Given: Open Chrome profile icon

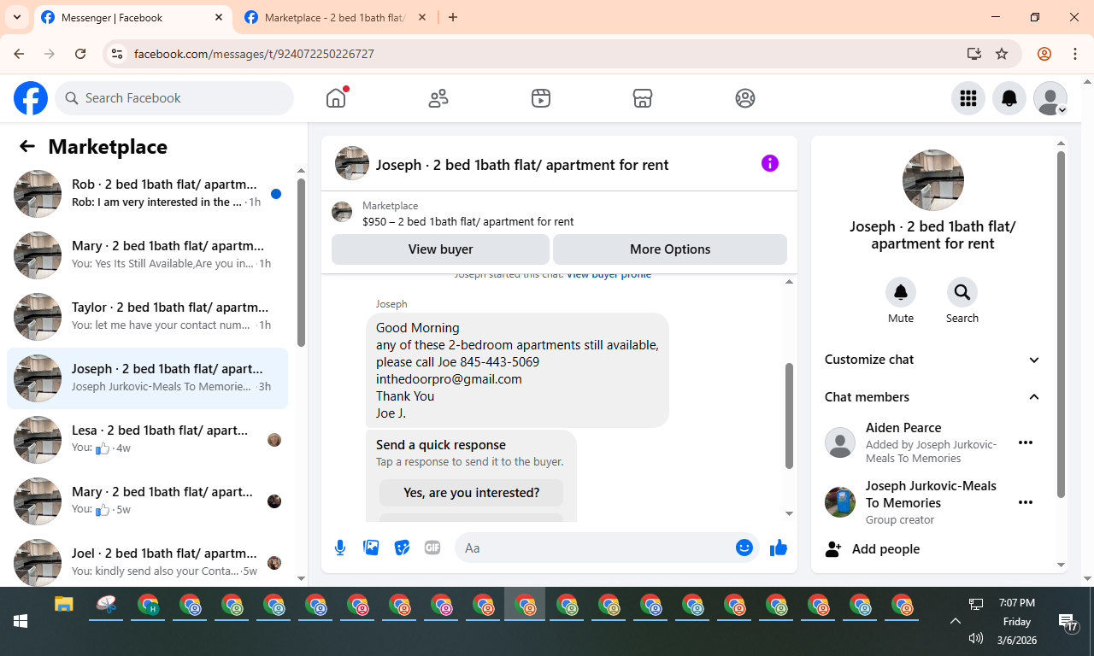Looking at the screenshot, I should [x=1044, y=54].
